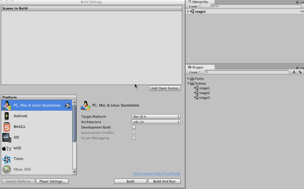This screenshot has width=304, height=189.
Task: Open the Architecture dropdown
Action: 156,122
